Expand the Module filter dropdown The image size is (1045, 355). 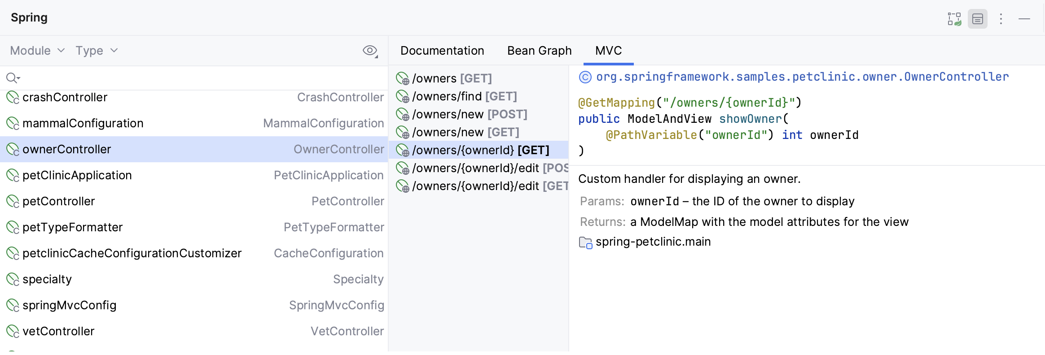[x=37, y=51]
